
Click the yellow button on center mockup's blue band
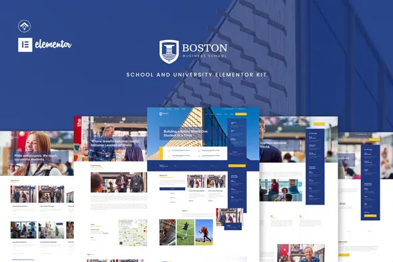237,166
